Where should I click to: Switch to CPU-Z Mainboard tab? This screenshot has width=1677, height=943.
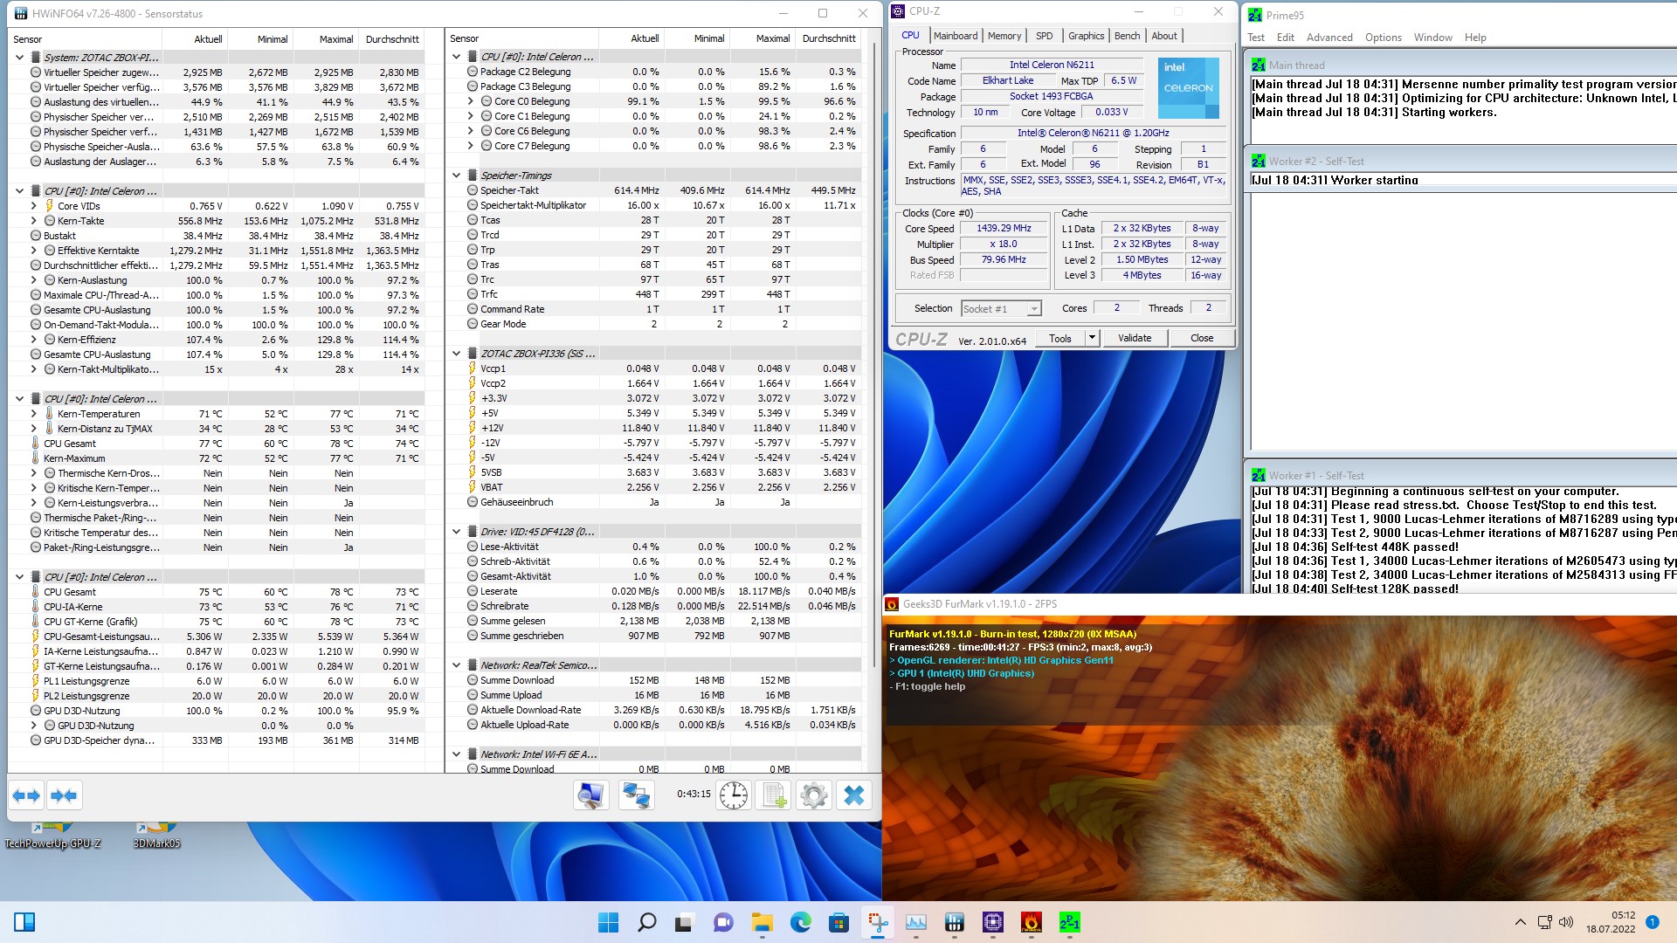pos(956,36)
